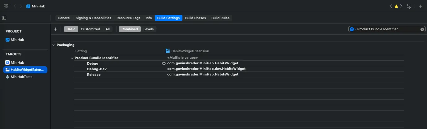Open the search filter options menu
This screenshot has height=129, width=427.
click(x=353, y=29)
